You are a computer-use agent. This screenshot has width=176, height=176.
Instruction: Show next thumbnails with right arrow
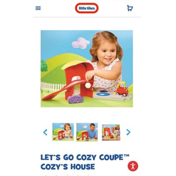[x=128, y=132]
